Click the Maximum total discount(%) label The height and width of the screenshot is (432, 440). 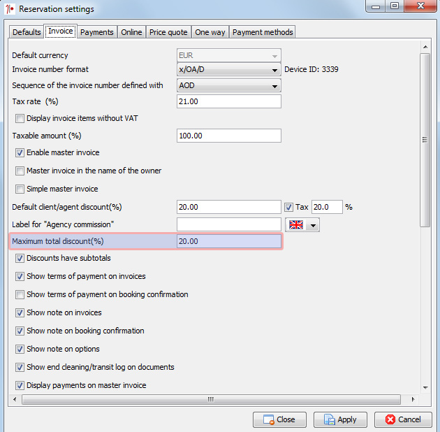pyautogui.click(x=58, y=241)
